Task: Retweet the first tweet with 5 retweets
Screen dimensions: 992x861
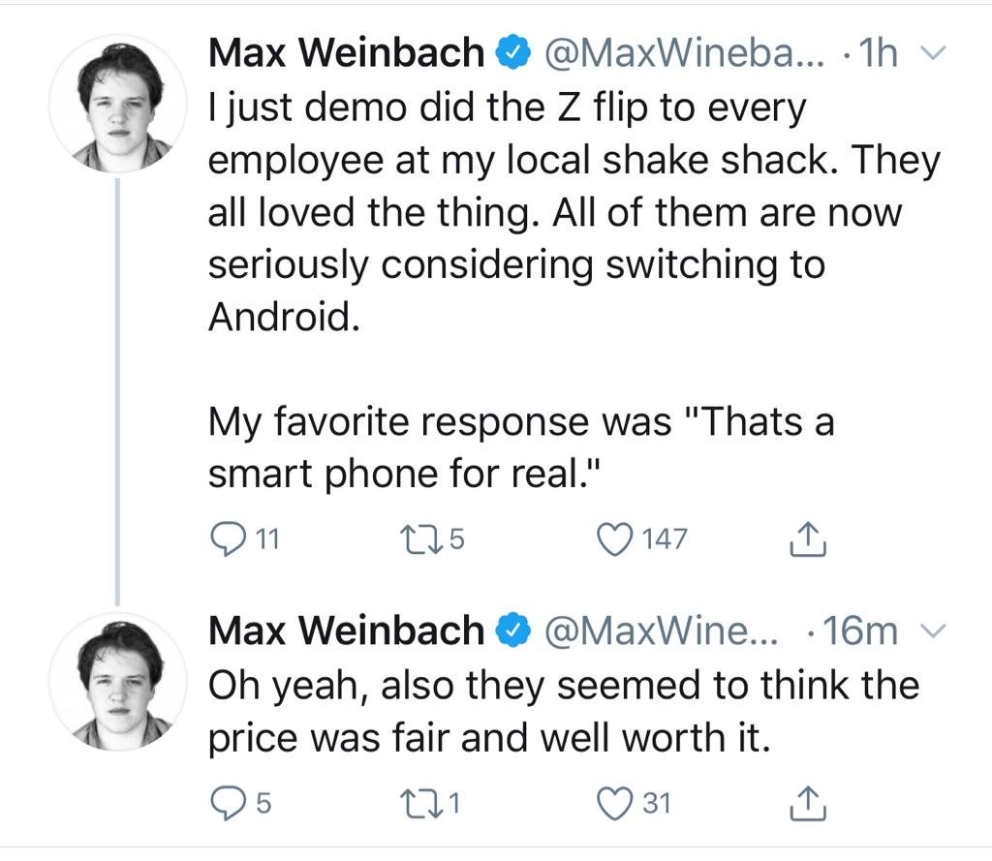Action: 418,539
